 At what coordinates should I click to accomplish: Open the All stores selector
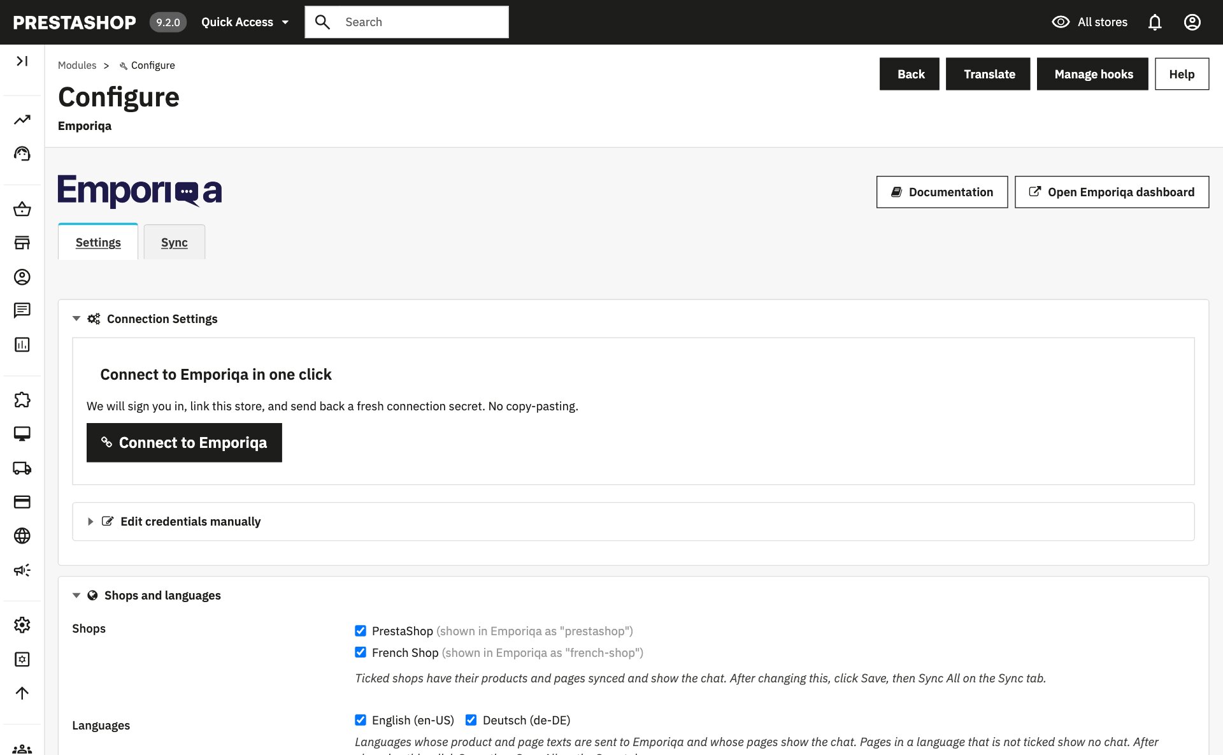click(1089, 22)
